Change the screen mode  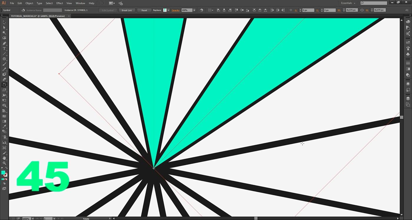click(4, 189)
